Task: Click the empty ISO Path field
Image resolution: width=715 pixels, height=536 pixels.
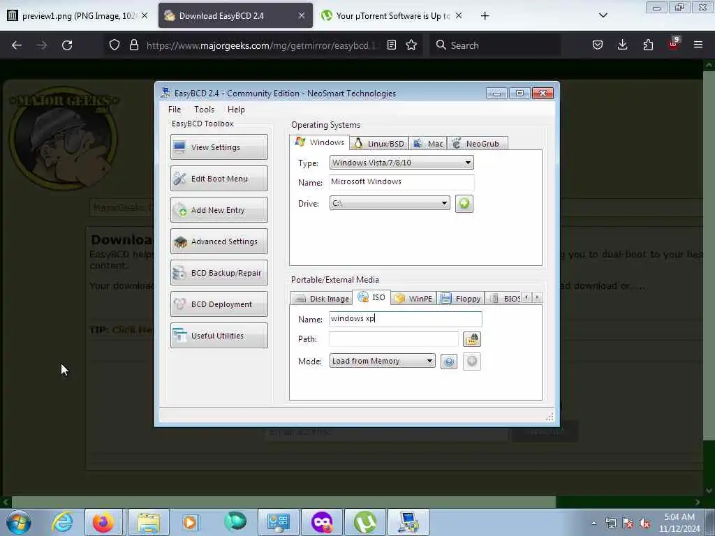Action: (394, 338)
